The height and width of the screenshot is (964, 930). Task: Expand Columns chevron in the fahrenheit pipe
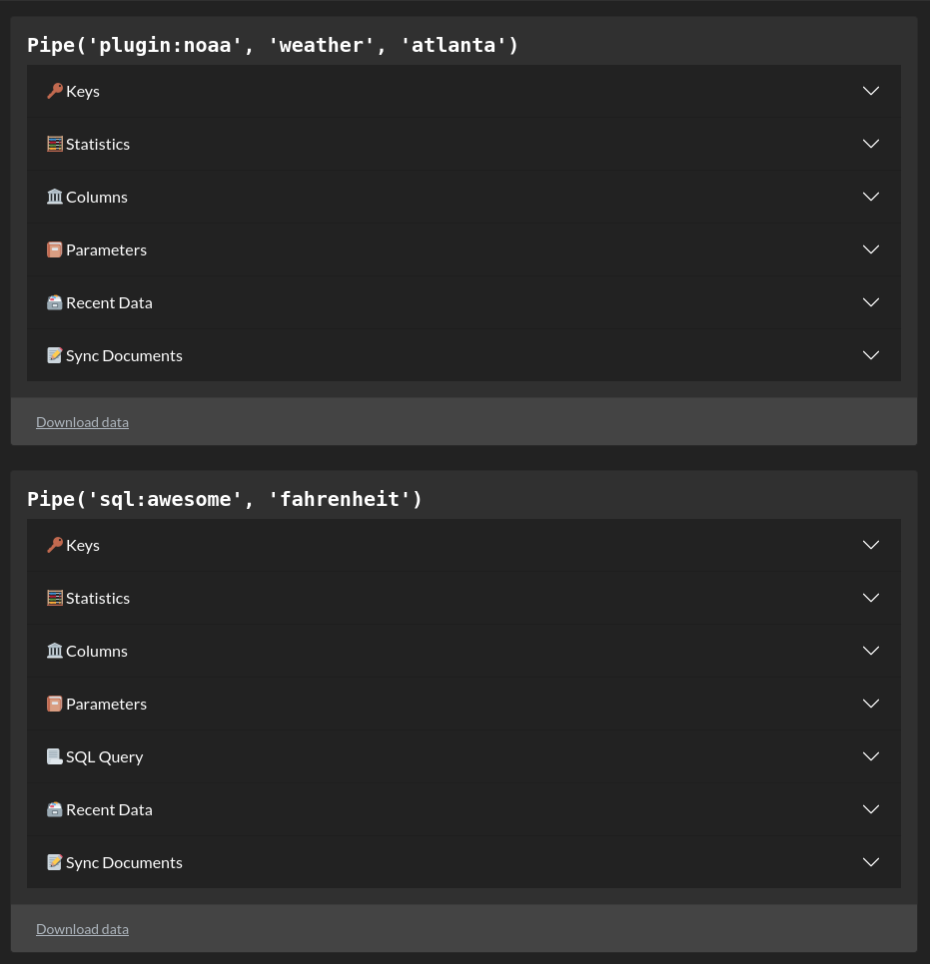click(870, 651)
